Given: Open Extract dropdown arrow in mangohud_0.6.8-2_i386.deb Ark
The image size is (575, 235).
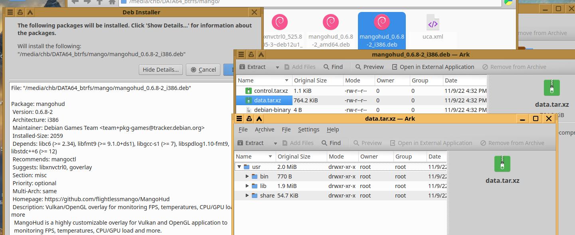Looking at the screenshot, I should pyautogui.click(x=278, y=67).
